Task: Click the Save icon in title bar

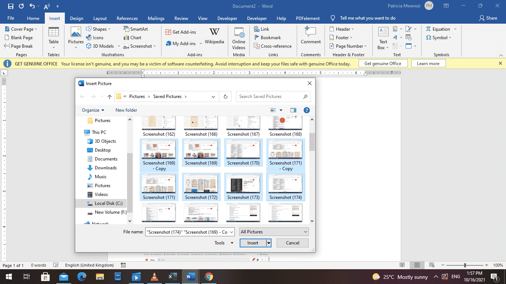Action: point(11,6)
